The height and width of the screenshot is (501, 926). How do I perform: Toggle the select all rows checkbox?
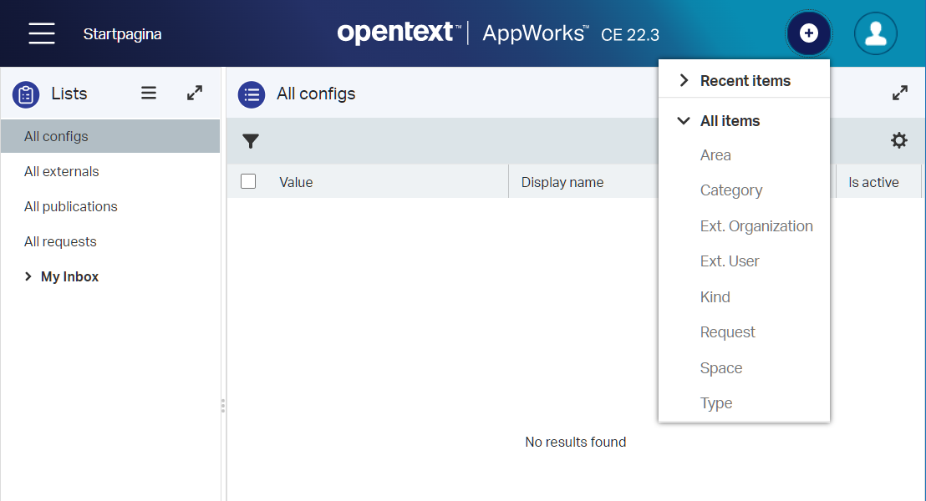coord(248,181)
